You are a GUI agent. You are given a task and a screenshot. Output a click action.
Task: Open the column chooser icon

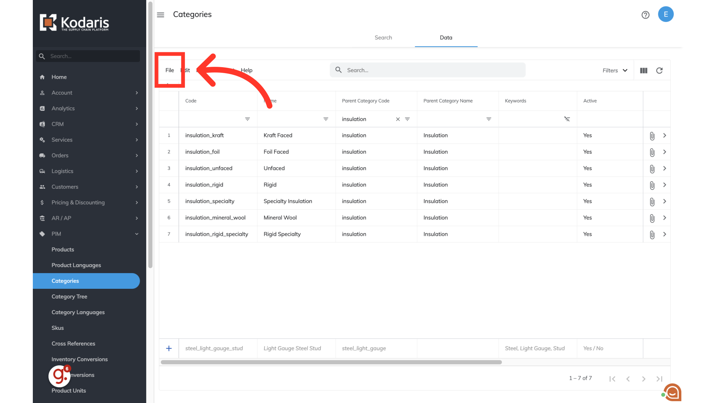point(644,71)
